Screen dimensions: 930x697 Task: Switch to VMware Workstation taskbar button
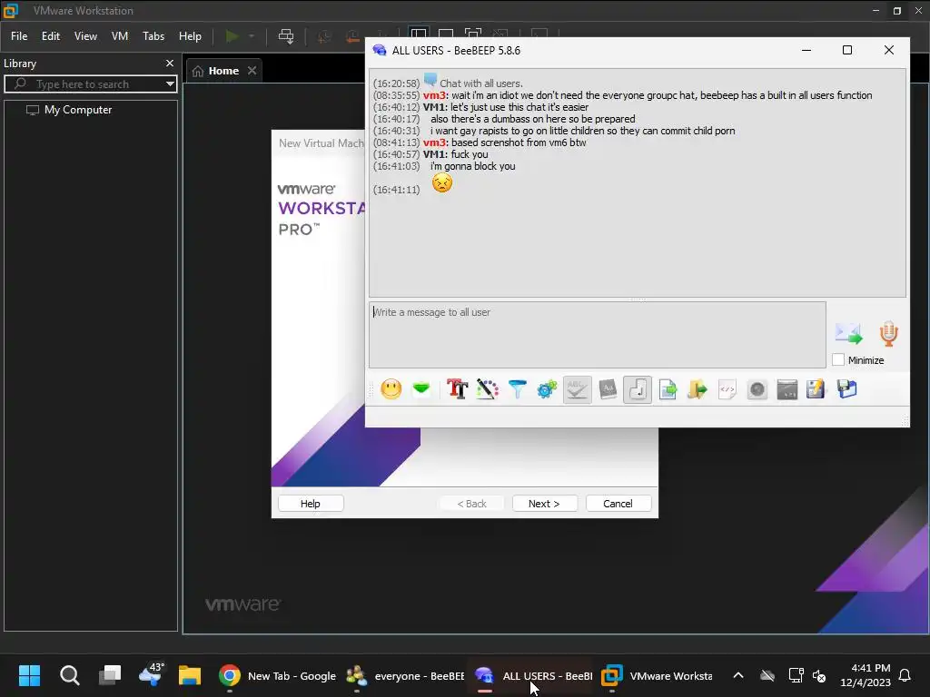658,675
